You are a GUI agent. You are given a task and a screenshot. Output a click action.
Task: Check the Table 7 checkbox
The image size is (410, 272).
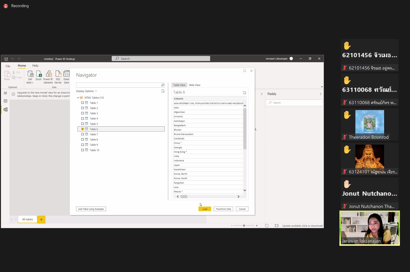click(82, 134)
